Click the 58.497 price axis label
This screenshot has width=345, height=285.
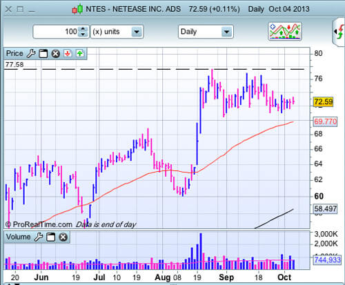[325, 208]
